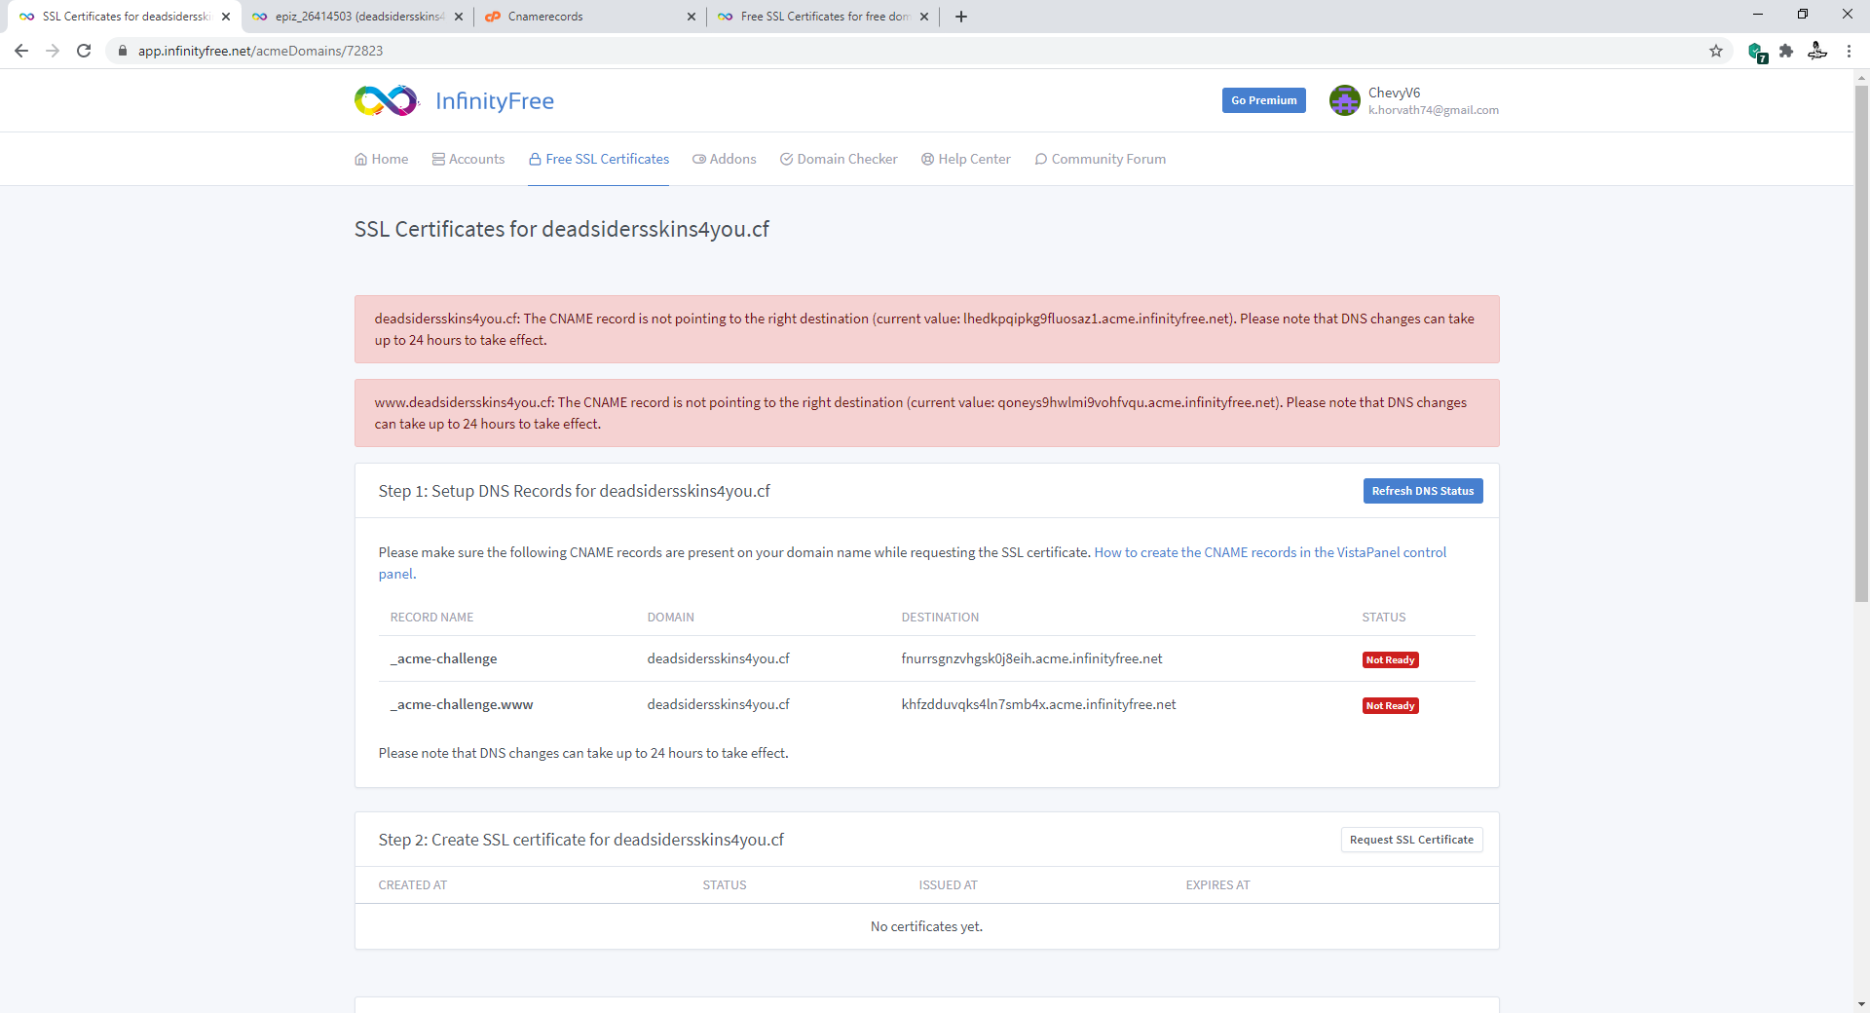This screenshot has height=1013, width=1870.
Task: Click the scrollbar down arrow
Action: tap(1861, 1003)
